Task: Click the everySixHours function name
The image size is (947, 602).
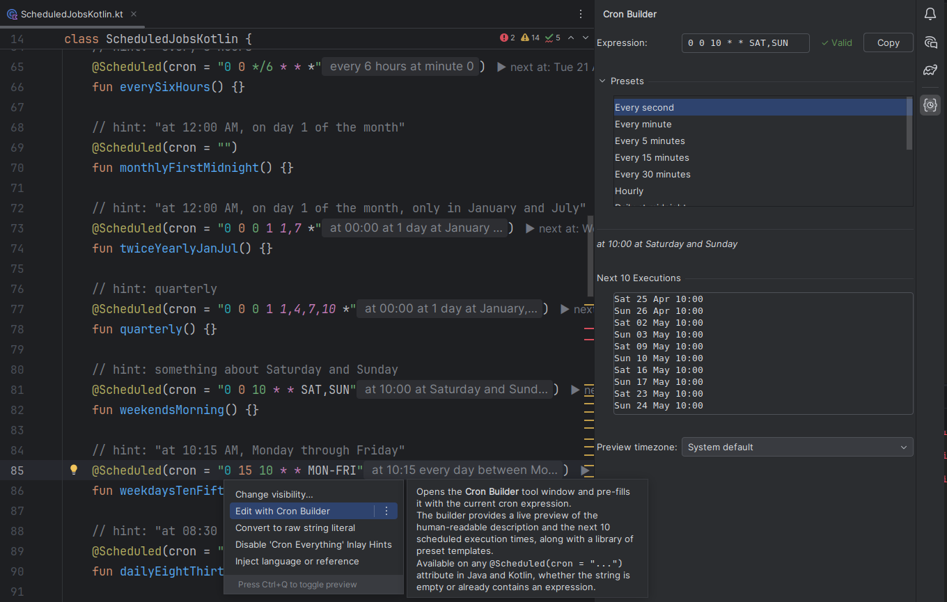Action: click(165, 87)
